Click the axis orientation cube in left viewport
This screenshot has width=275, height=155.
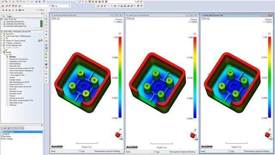118,135
